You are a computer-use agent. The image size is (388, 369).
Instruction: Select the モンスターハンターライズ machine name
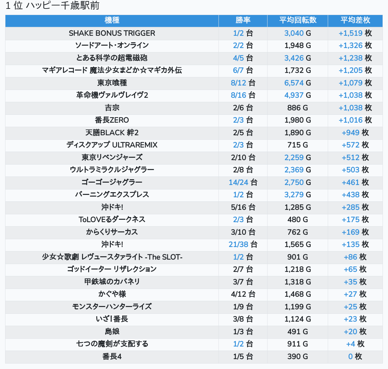coord(112,307)
